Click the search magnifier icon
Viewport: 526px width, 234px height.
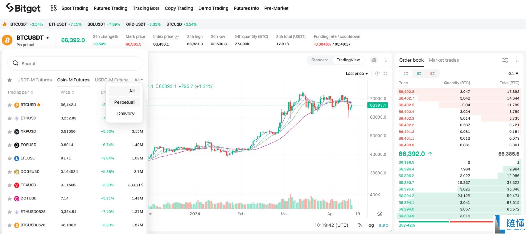15,63
